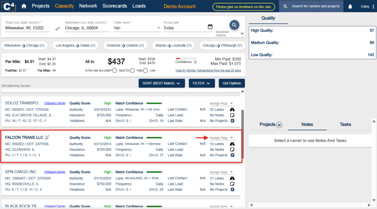Open View 91 Similar Transactions link
This screenshot has width=377, height=209.
[208, 71]
